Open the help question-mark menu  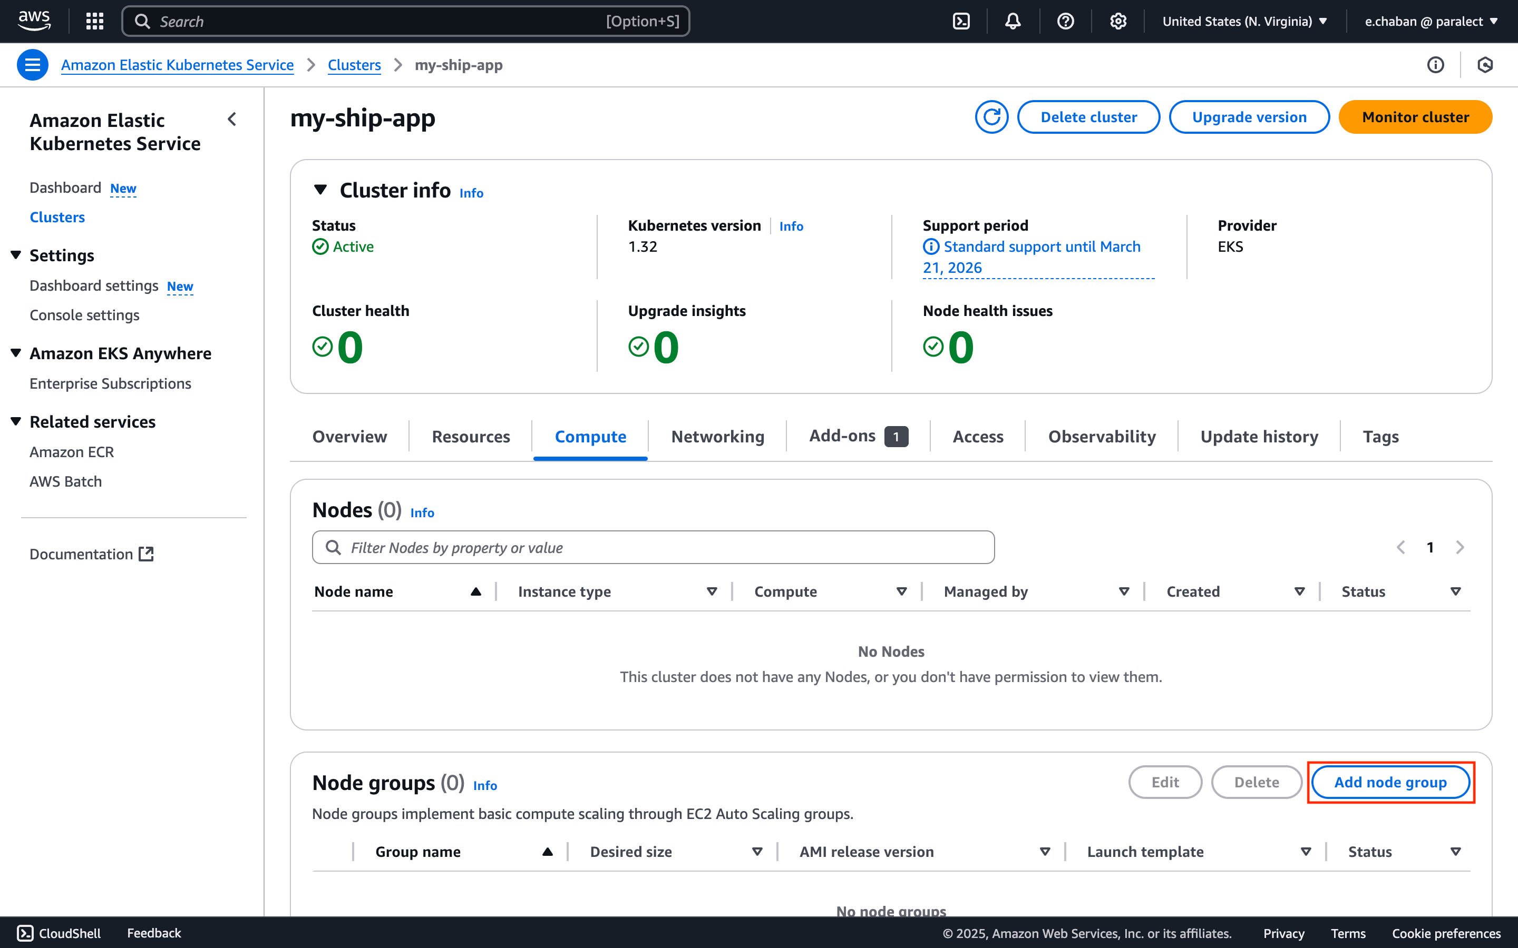(x=1065, y=20)
